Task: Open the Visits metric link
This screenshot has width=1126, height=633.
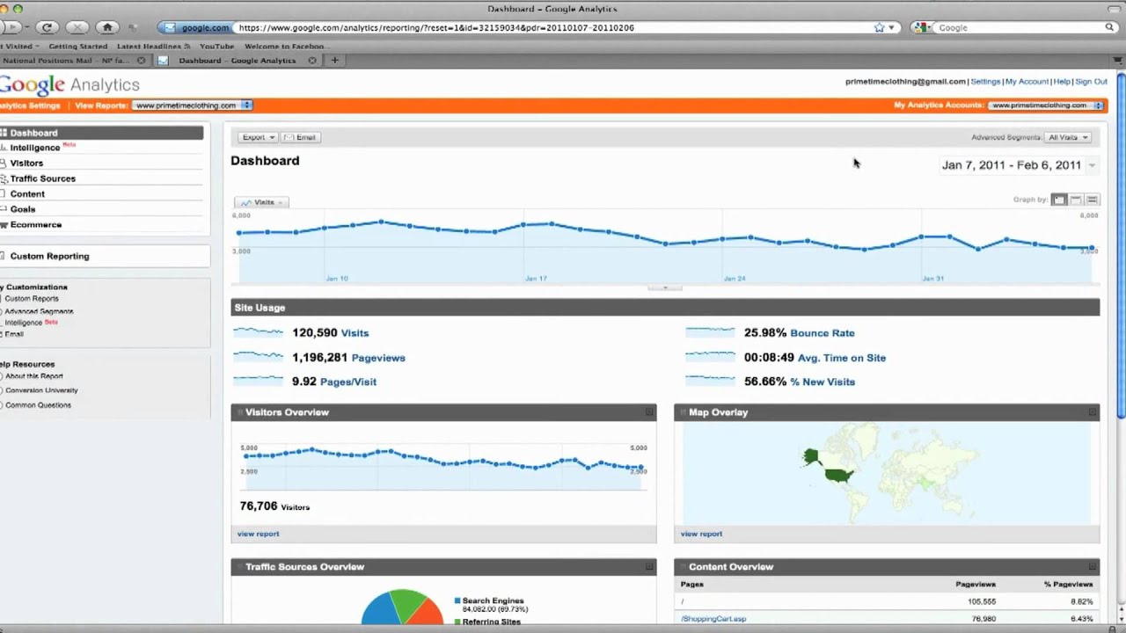Action: point(355,333)
